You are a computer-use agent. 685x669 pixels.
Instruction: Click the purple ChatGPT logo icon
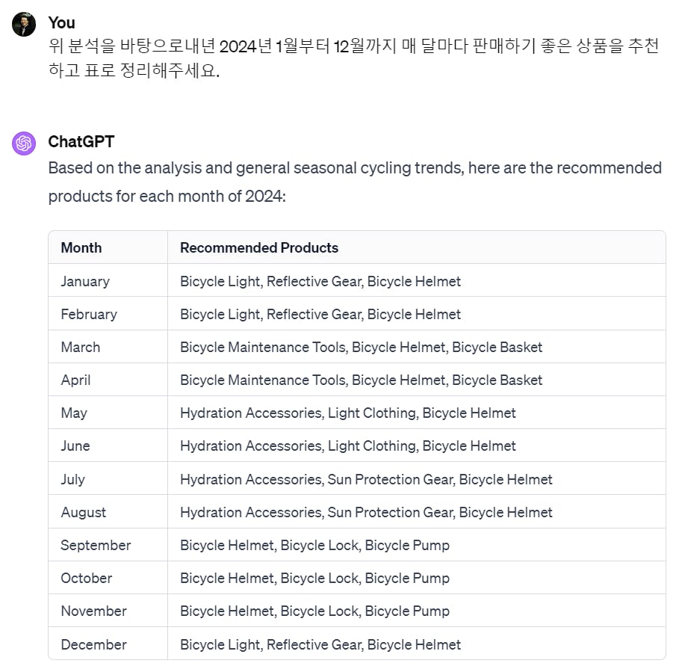pyautogui.click(x=24, y=143)
